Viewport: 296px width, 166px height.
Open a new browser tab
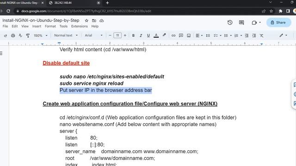107,3
